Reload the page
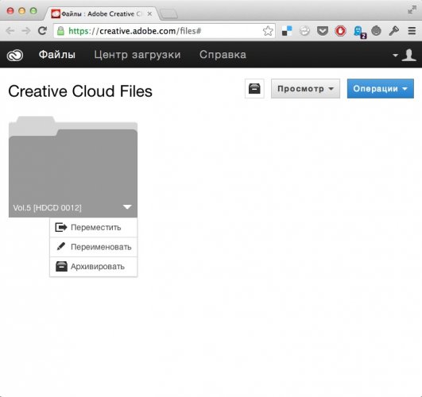Screen dimensions: 422x397 [42, 31]
